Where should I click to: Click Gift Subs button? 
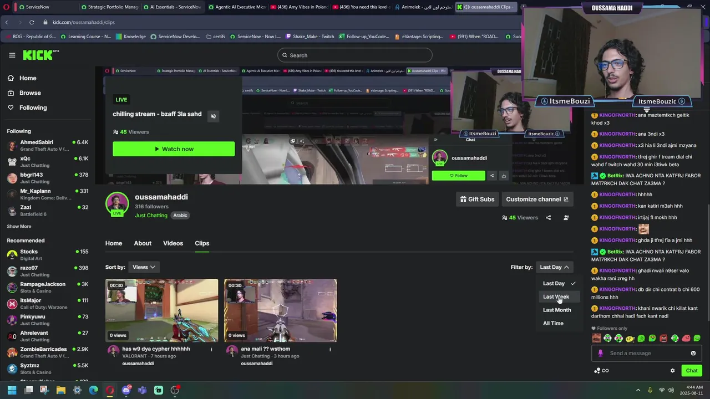477,199
